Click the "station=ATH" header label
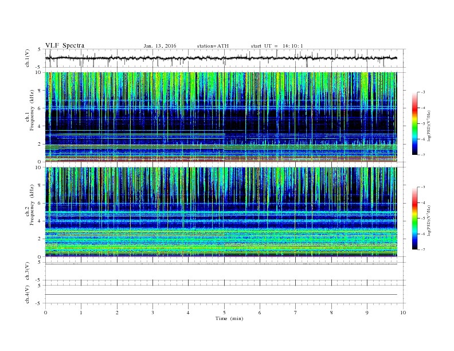This screenshot has width=454, height=351. (213, 46)
